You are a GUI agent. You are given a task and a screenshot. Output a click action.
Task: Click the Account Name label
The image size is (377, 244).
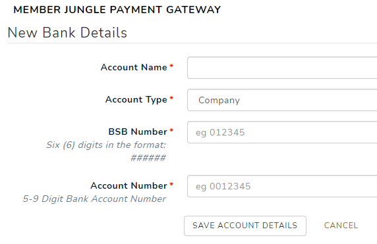[134, 68]
